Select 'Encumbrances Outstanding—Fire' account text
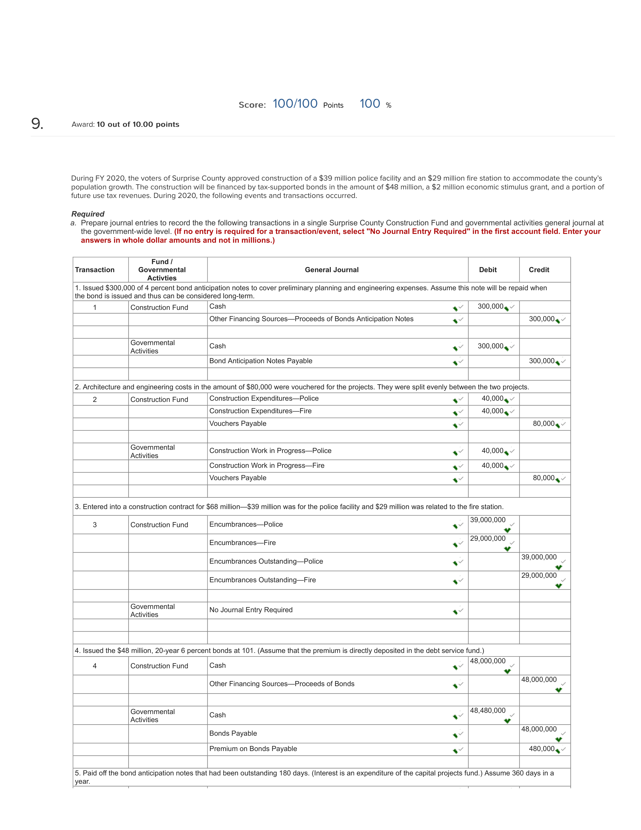Screen dimensions: 641x830 coord(263,580)
